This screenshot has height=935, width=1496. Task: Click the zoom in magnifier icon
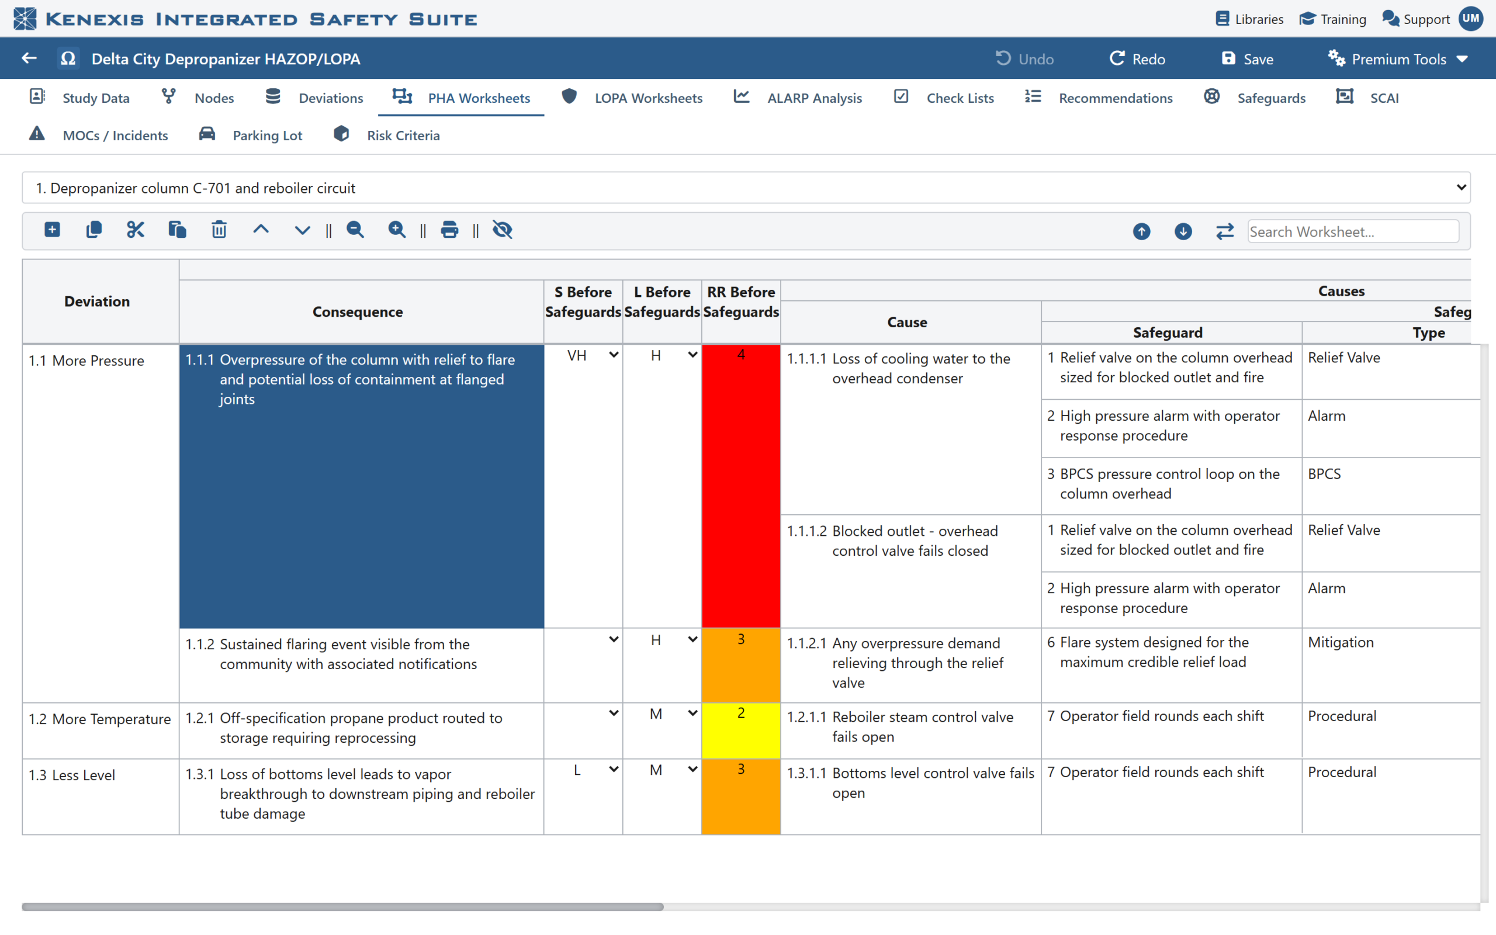pyautogui.click(x=397, y=230)
